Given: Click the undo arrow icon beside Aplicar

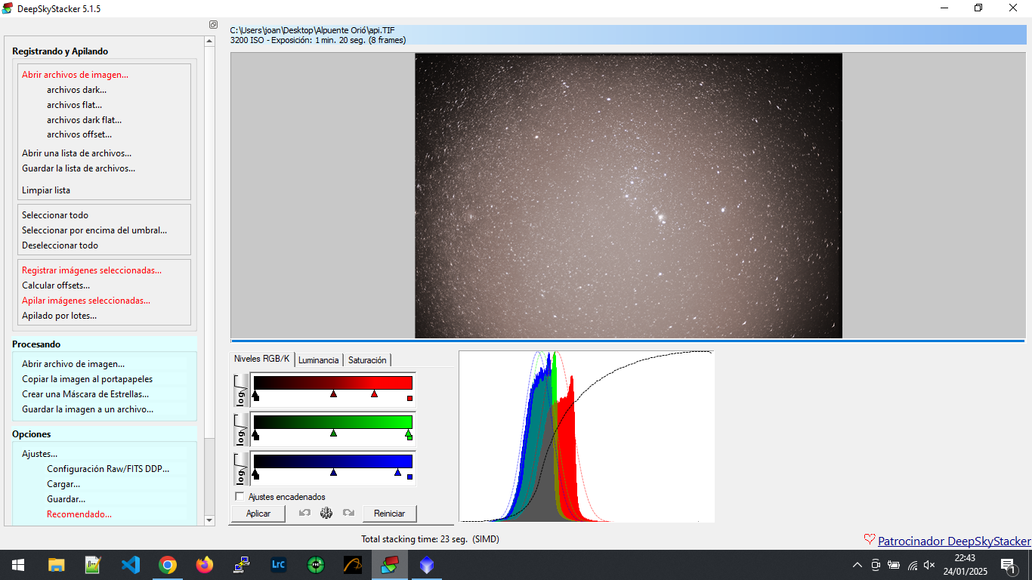Looking at the screenshot, I should [x=304, y=513].
